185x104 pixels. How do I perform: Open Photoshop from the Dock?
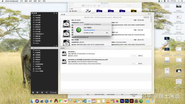[x=127, y=101]
